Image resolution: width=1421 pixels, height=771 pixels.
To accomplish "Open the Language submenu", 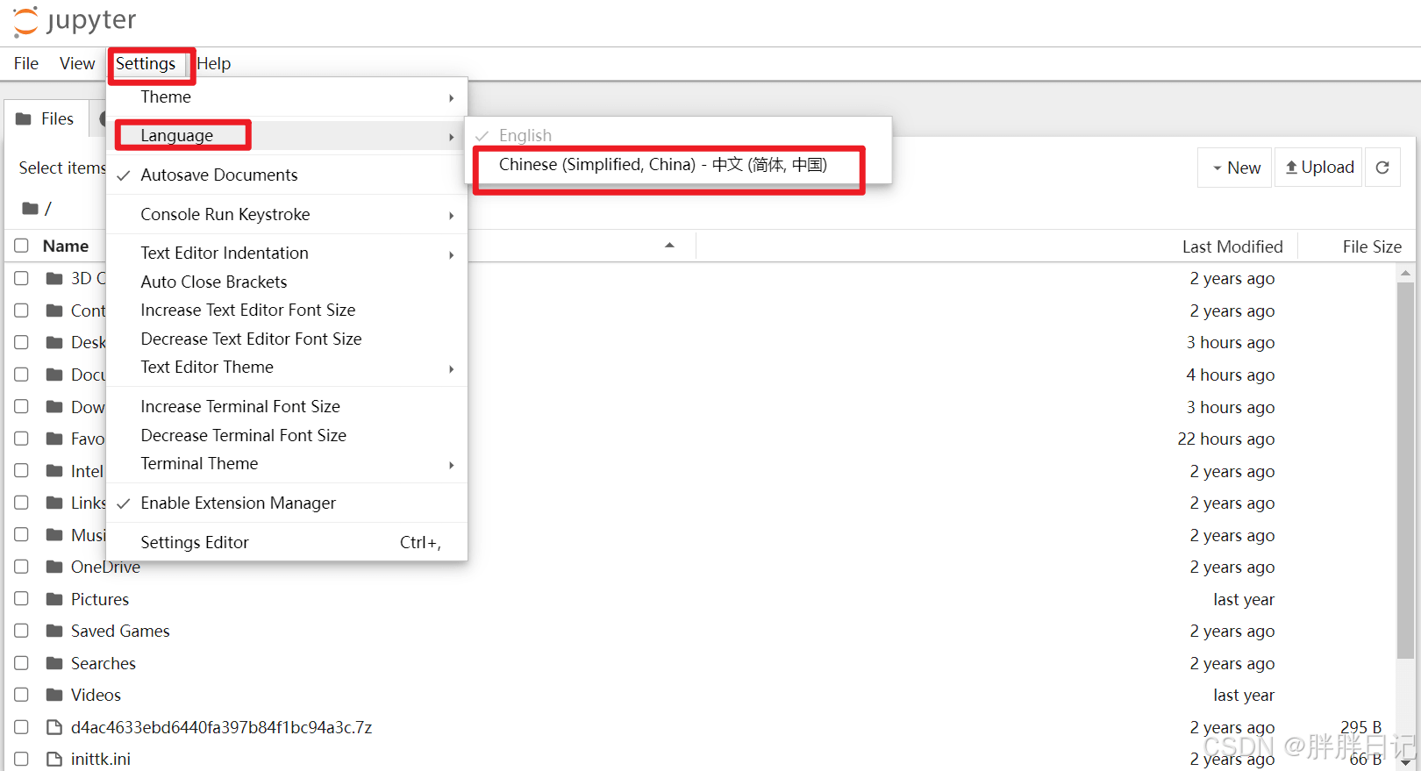I will 287,135.
